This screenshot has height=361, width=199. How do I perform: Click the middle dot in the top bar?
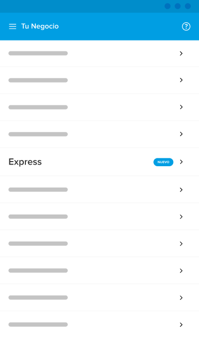pyautogui.click(x=178, y=6)
